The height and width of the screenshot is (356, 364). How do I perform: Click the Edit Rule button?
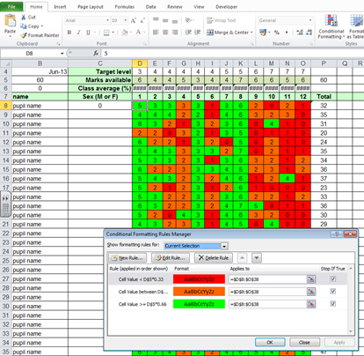[x=171, y=258]
